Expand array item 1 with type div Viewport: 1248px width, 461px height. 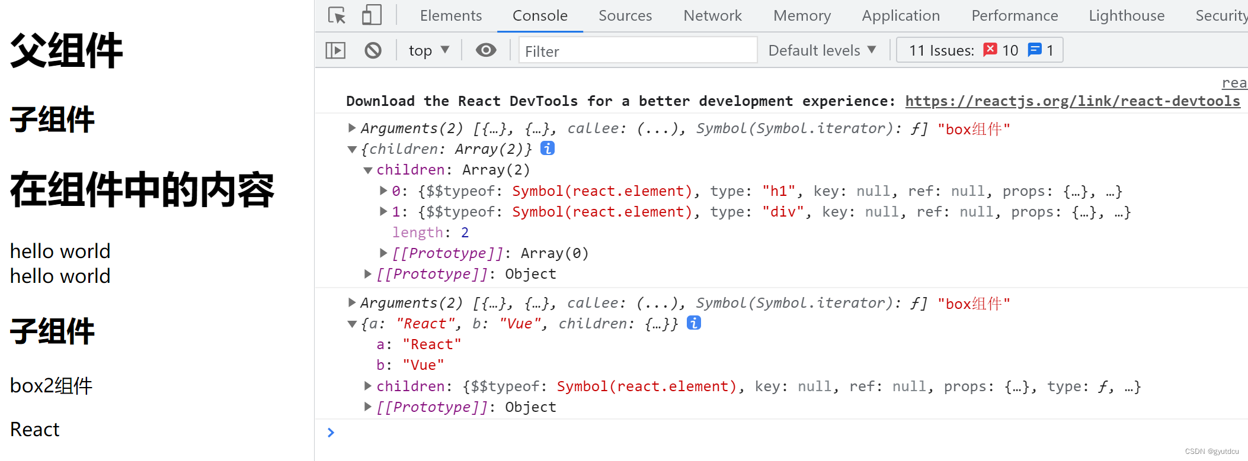(x=383, y=211)
